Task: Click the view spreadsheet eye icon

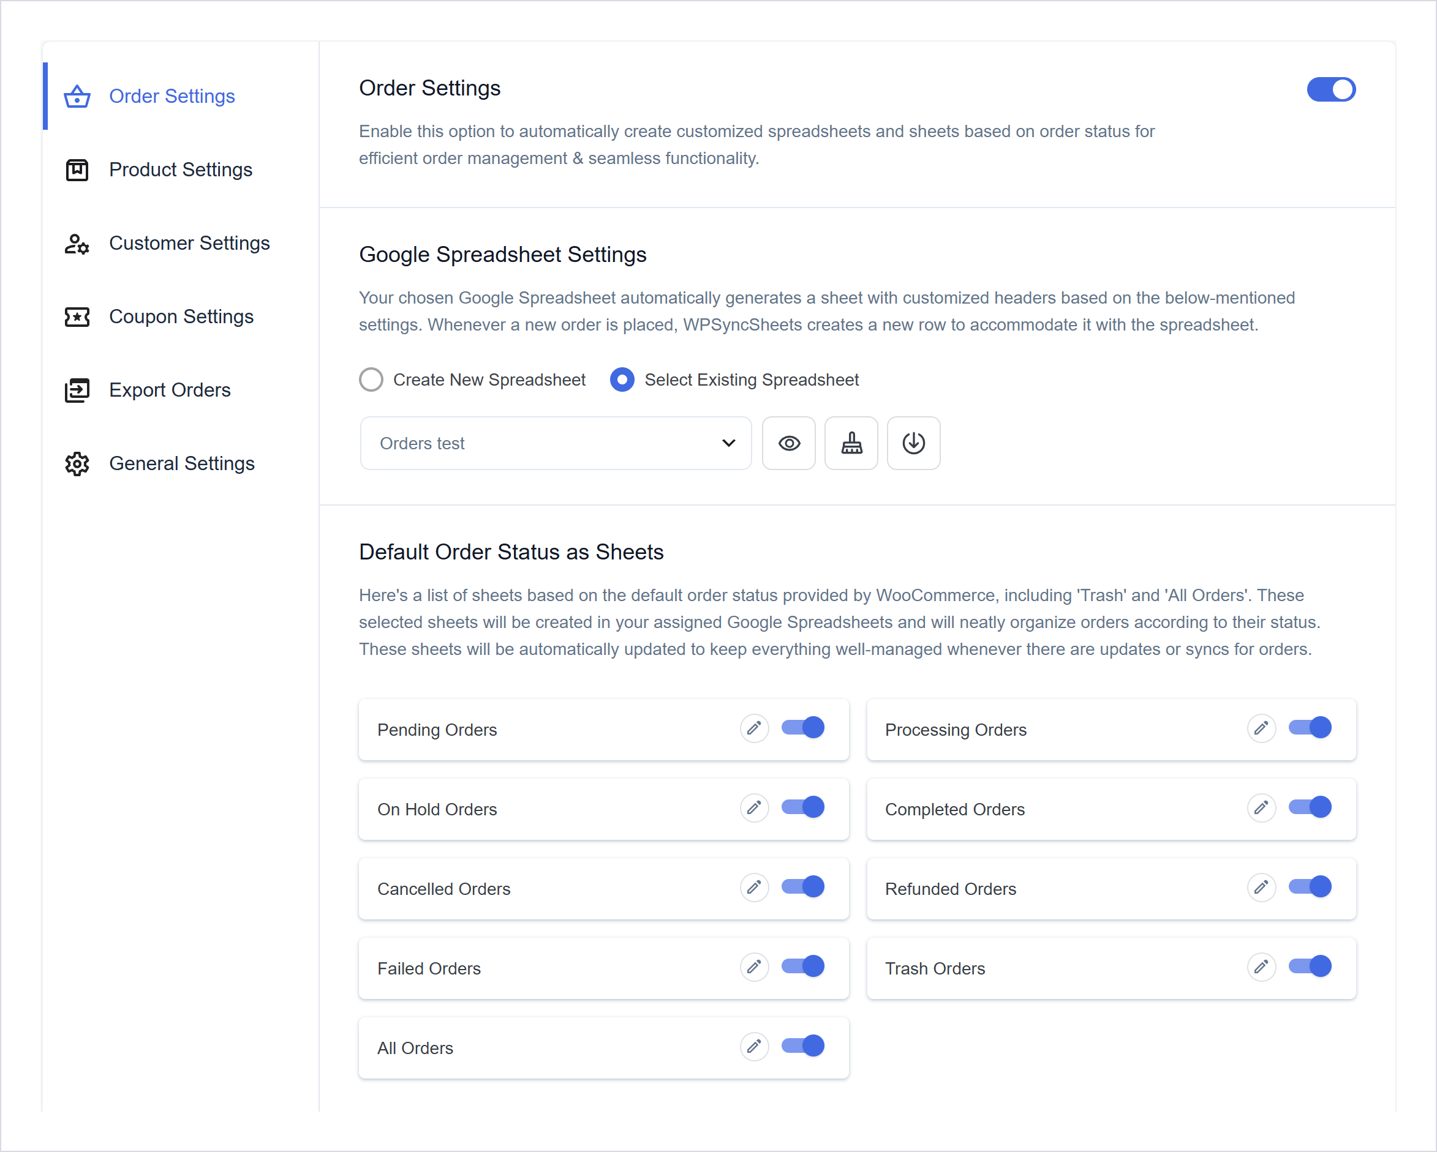Action: click(788, 444)
